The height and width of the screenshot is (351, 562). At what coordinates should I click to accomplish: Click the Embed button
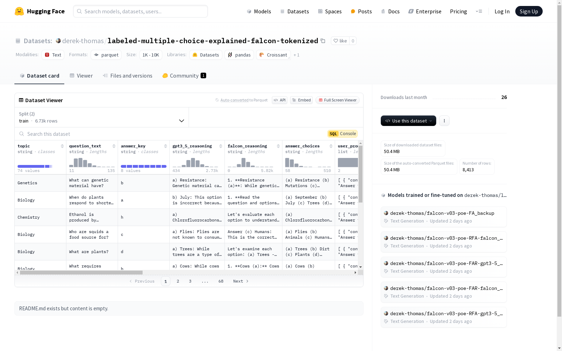point(301,100)
